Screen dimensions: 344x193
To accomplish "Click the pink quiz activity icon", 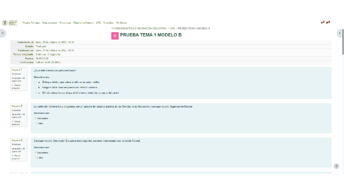I will click(x=115, y=36).
